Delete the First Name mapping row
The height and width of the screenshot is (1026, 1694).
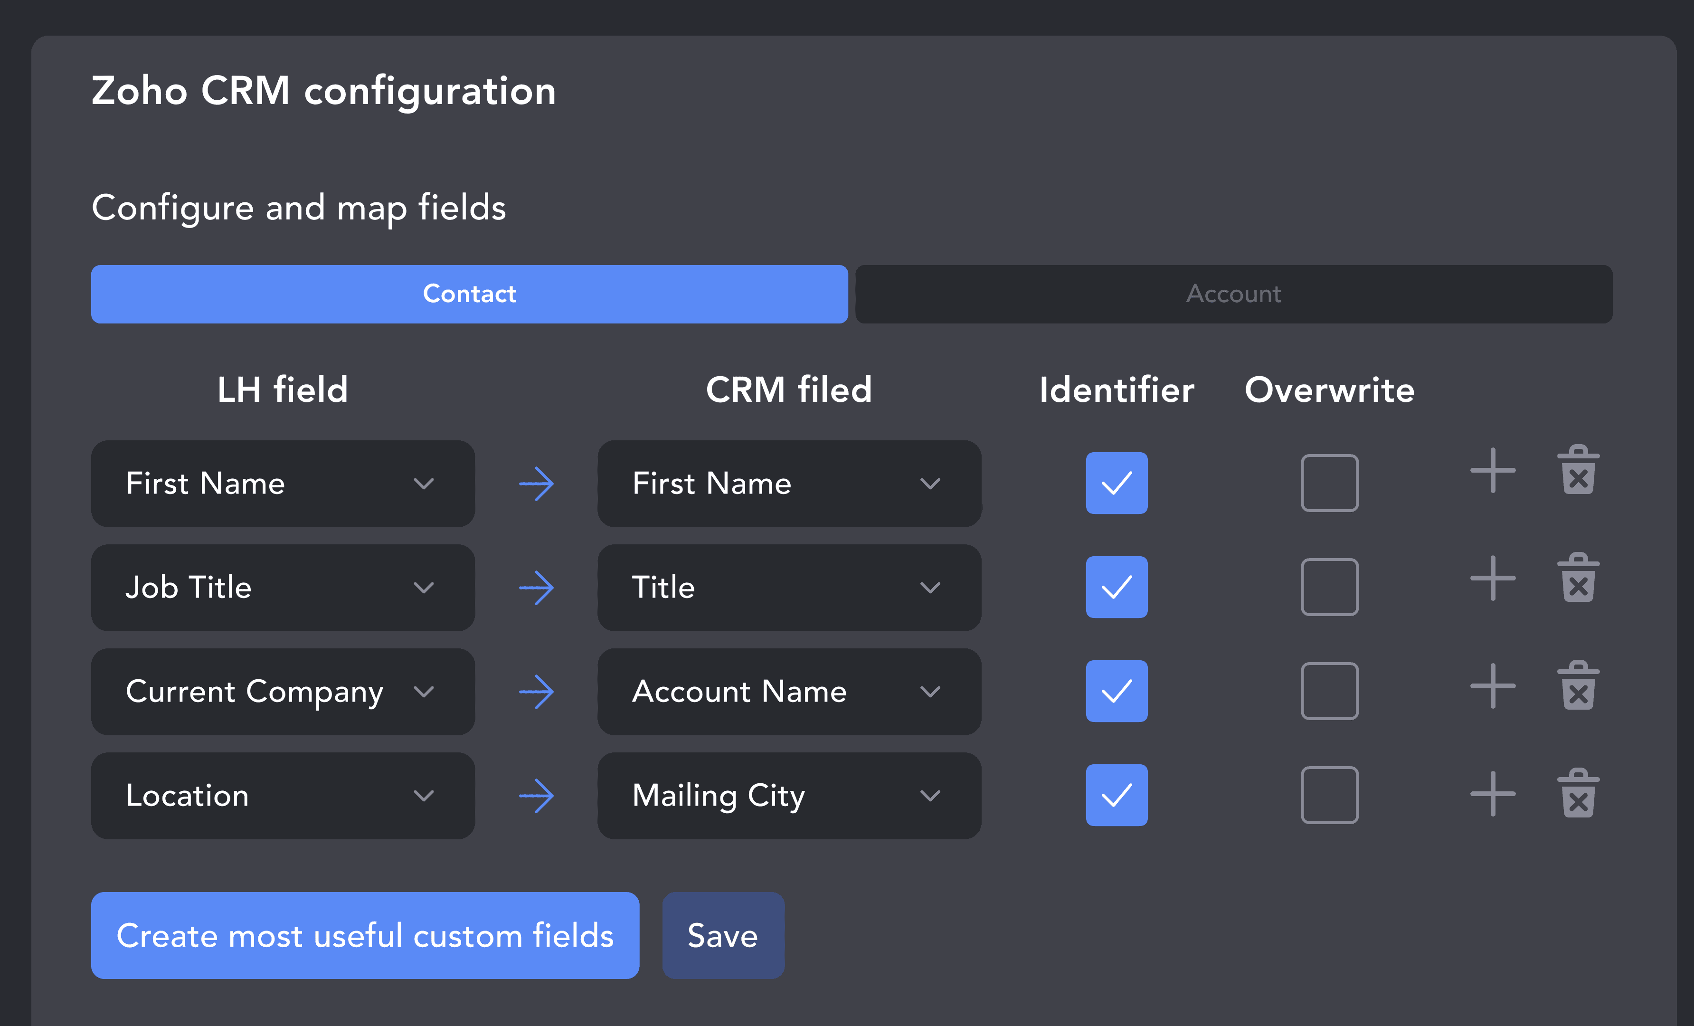(x=1579, y=470)
